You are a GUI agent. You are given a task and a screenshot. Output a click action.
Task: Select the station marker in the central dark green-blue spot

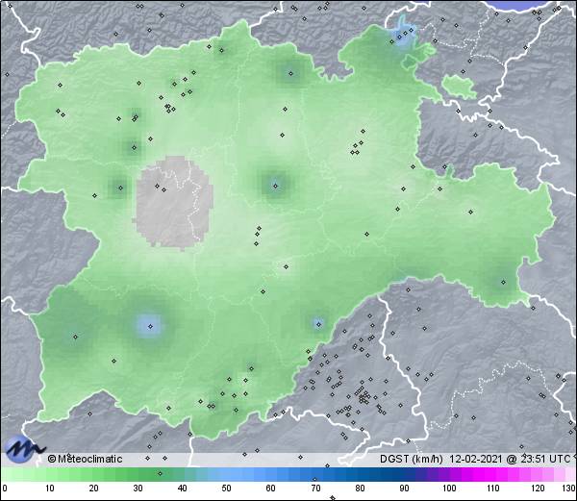275,186
